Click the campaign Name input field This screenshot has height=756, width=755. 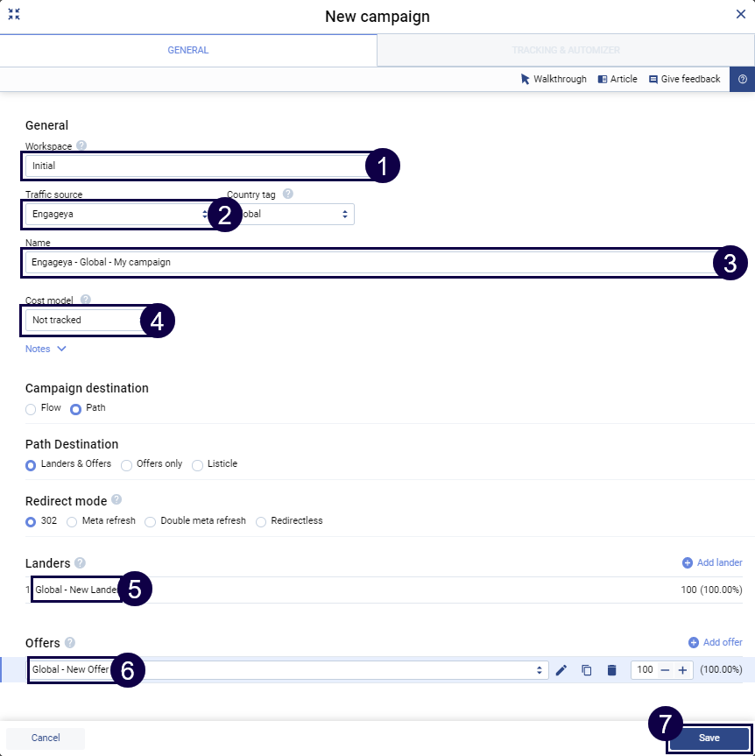click(368, 262)
